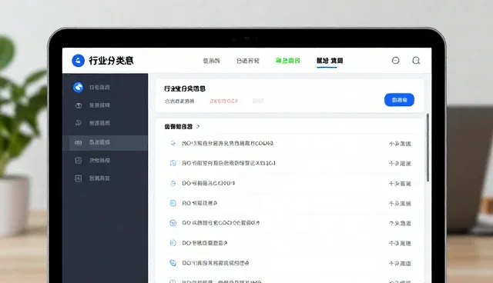Image resolution: width=493 pixels, height=283 pixels.
Task: Click the sixth sidebar item's square icon
Action: click(78, 178)
